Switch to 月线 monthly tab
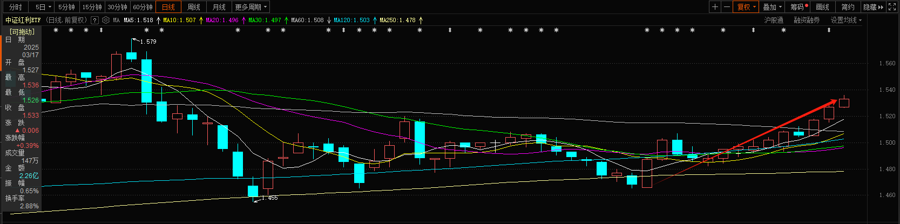This screenshot has width=900, height=224. click(x=219, y=7)
